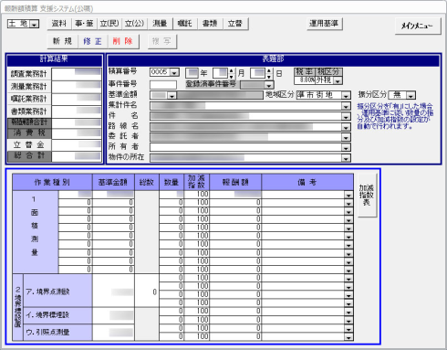The image size is (447, 350).
Task: Click the 年 input box
Action: (x=192, y=73)
